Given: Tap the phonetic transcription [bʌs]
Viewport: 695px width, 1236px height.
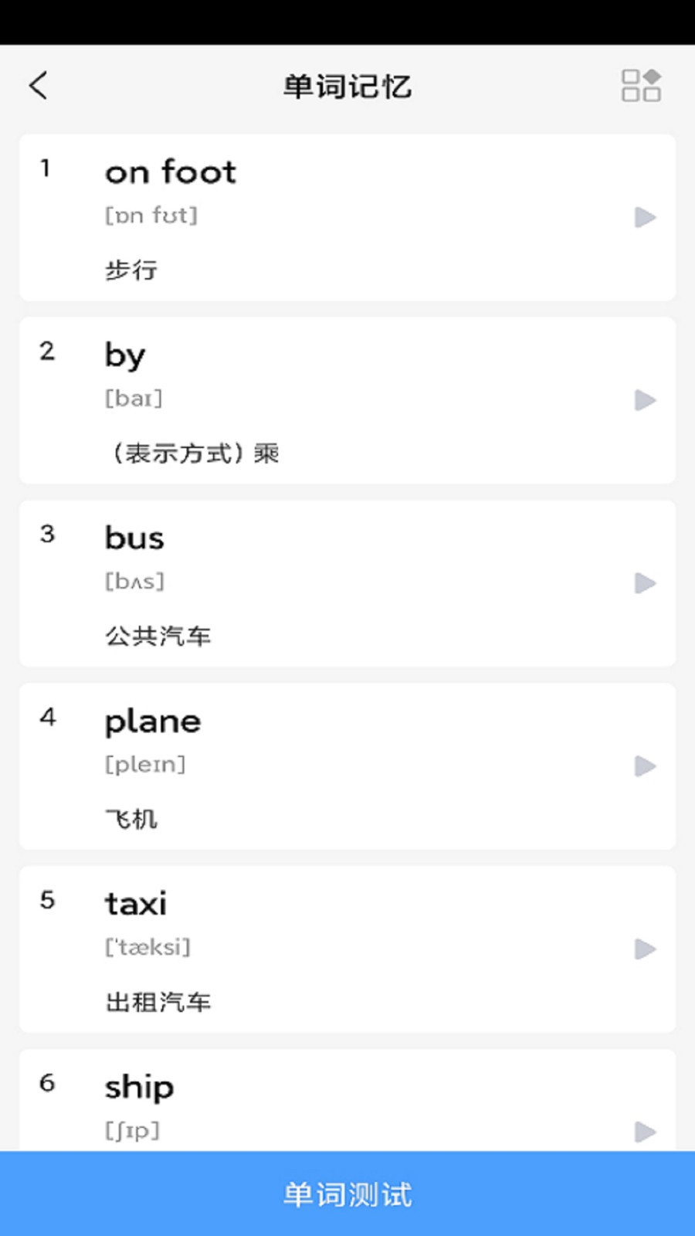Looking at the screenshot, I should click(x=135, y=582).
